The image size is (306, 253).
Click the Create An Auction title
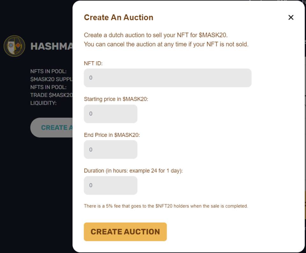(x=118, y=17)
